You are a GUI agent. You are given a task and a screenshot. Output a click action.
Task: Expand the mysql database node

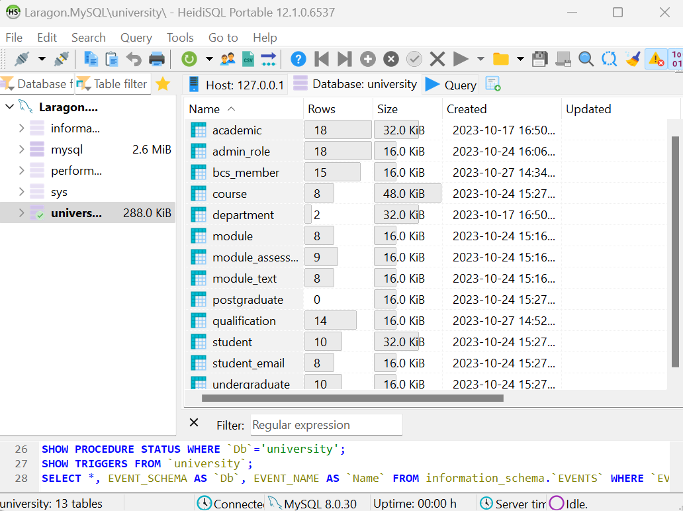pyautogui.click(x=21, y=150)
